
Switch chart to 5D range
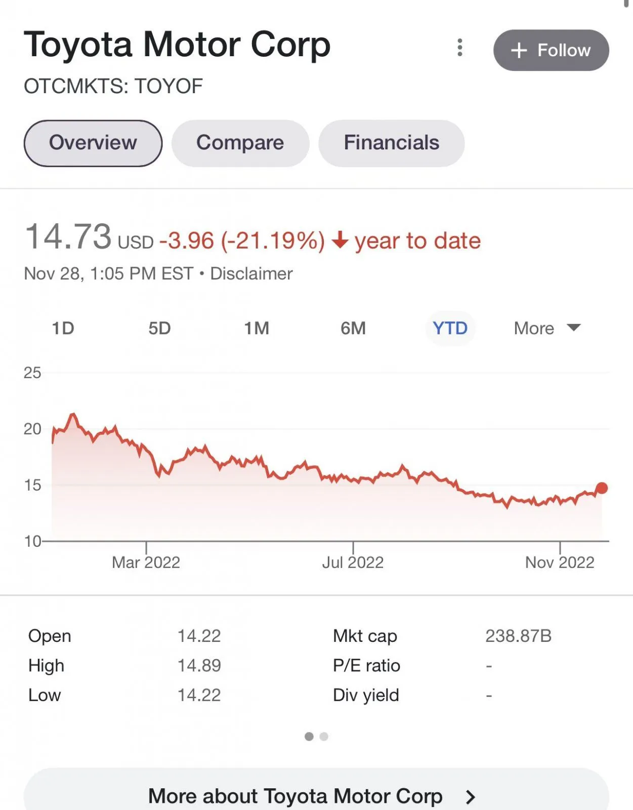click(159, 328)
